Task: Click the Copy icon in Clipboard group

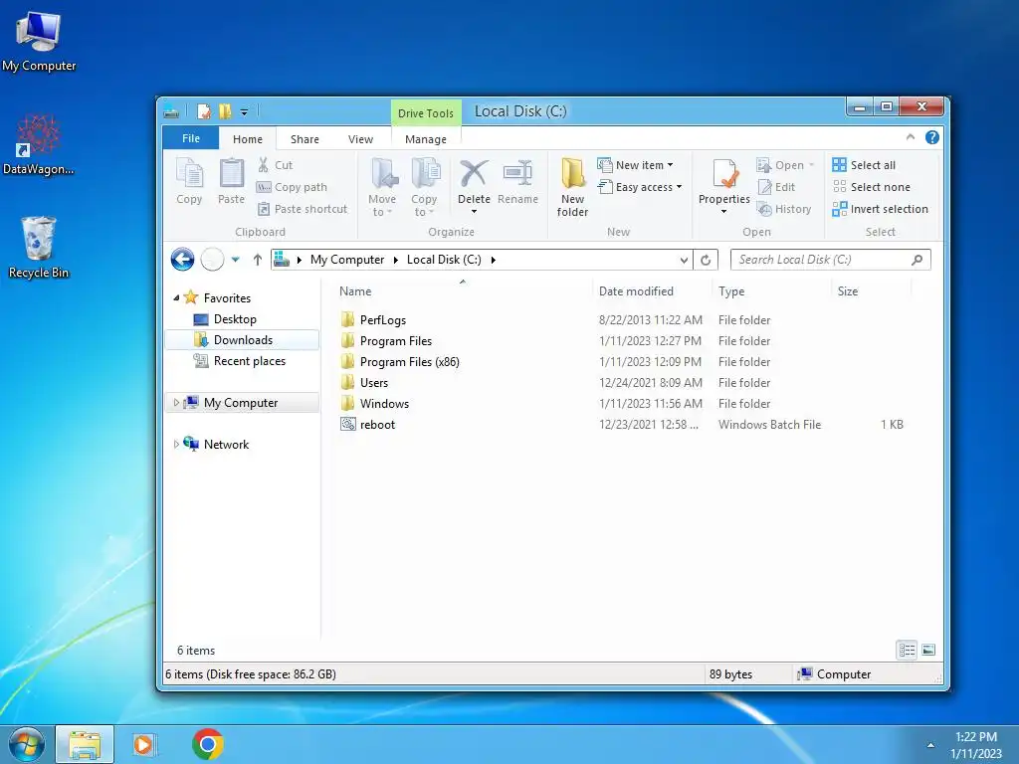Action: 189,174
